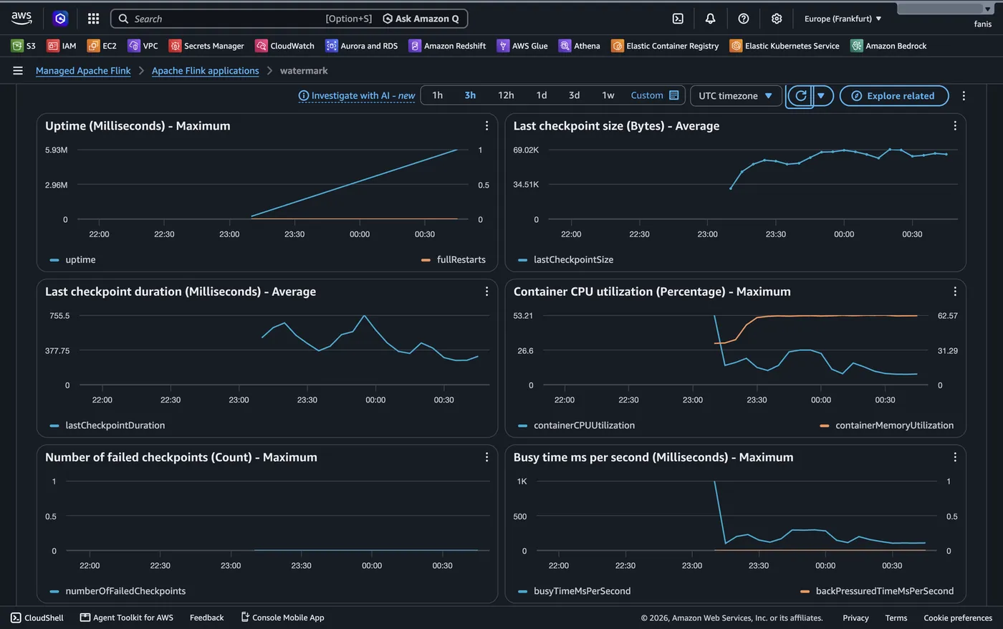Screen dimensions: 1003x629
Task: Go to Managed Apache Flink breadcrumb
Action: click(83, 71)
